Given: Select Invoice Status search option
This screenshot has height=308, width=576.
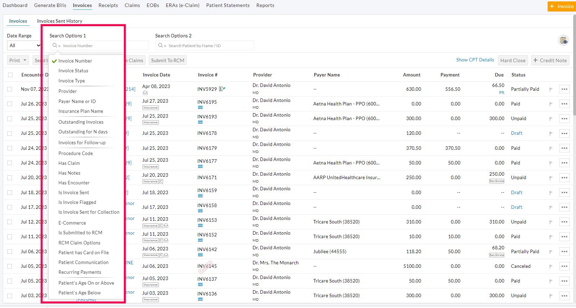Looking at the screenshot, I should pos(73,71).
